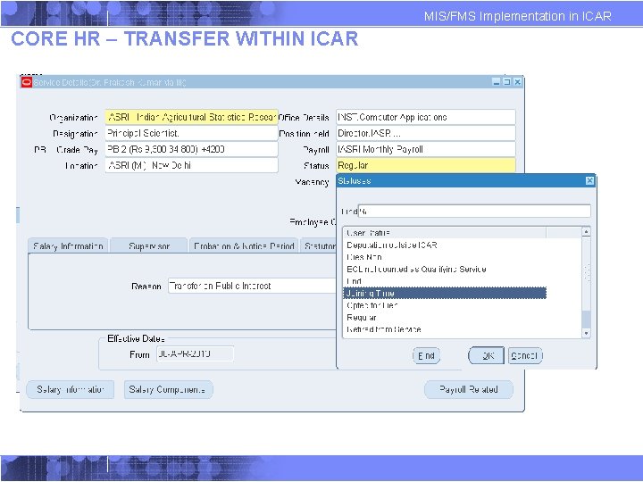Screen dimensions: 643x482
Task: Select 'Deputation outside ICAR' status
Action: coord(445,245)
